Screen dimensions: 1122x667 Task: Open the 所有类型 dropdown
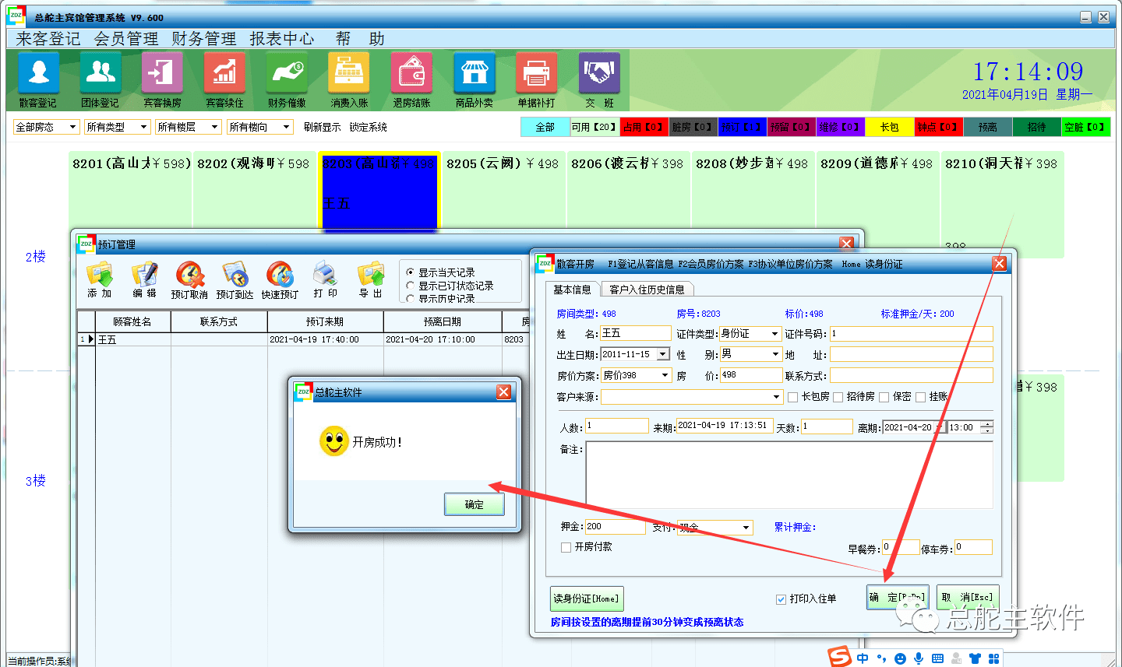pos(143,127)
